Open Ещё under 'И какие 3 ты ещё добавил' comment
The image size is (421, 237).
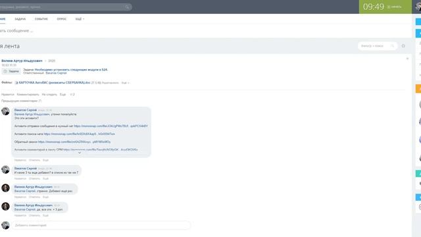coord(45,178)
